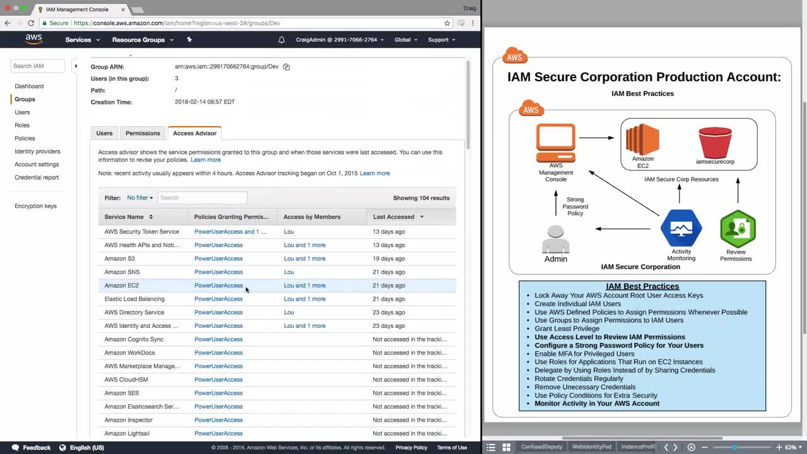Open Identity providers in IAM sidebar
The height and width of the screenshot is (454, 807).
pyautogui.click(x=37, y=152)
